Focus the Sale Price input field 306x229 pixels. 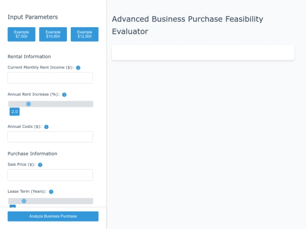[x=50, y=175]
